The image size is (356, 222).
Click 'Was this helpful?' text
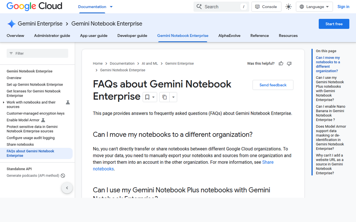261,64
